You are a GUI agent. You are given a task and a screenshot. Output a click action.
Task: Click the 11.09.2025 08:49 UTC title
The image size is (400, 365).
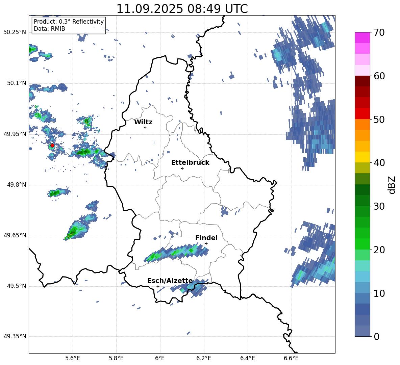182,9
